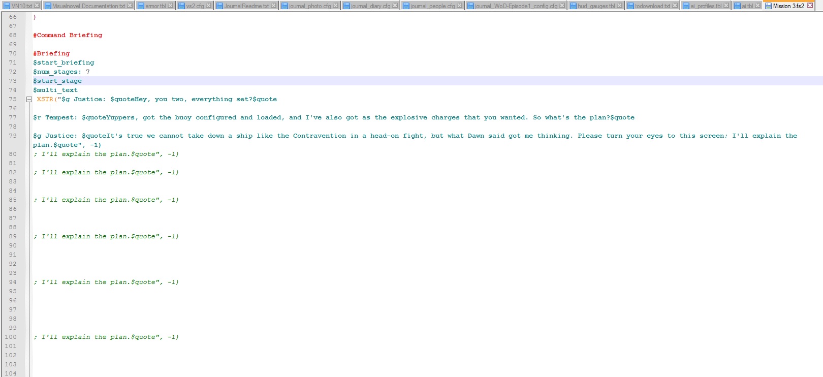Open the Visualnovel Documentation.txt tab

88,6
